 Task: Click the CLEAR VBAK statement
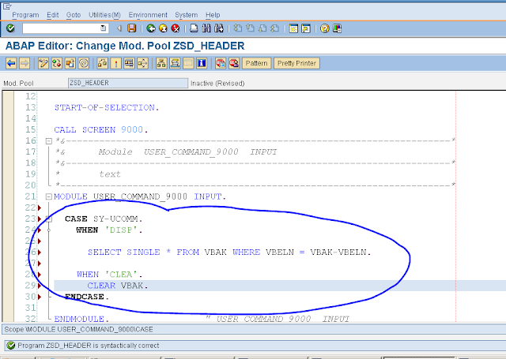[118, 286]
